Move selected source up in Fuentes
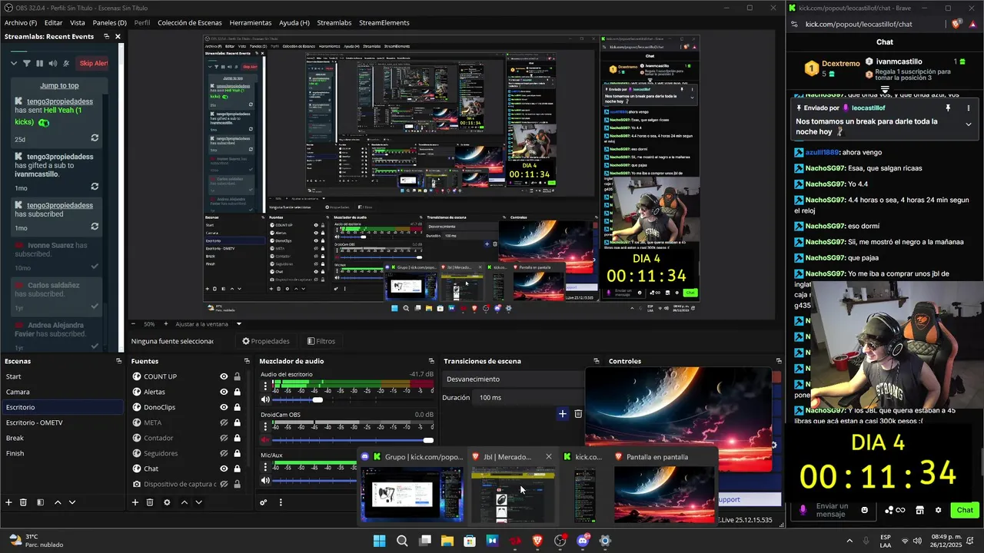The height and width of the screenshot is (553, 984). point(184,502)
